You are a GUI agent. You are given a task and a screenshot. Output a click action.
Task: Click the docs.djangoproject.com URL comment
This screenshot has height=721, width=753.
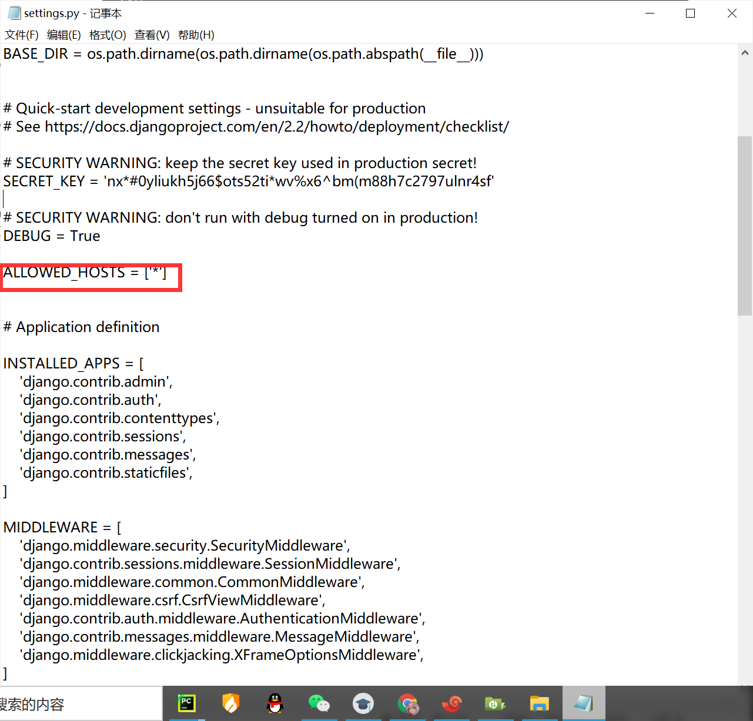pyautogui.click(x=256, y=127)
